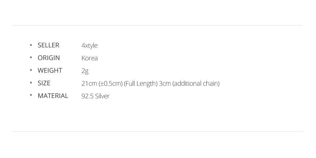Click the MATERIAL label
This screenshot has width=316, height=158.
click(x=53, y=96)
